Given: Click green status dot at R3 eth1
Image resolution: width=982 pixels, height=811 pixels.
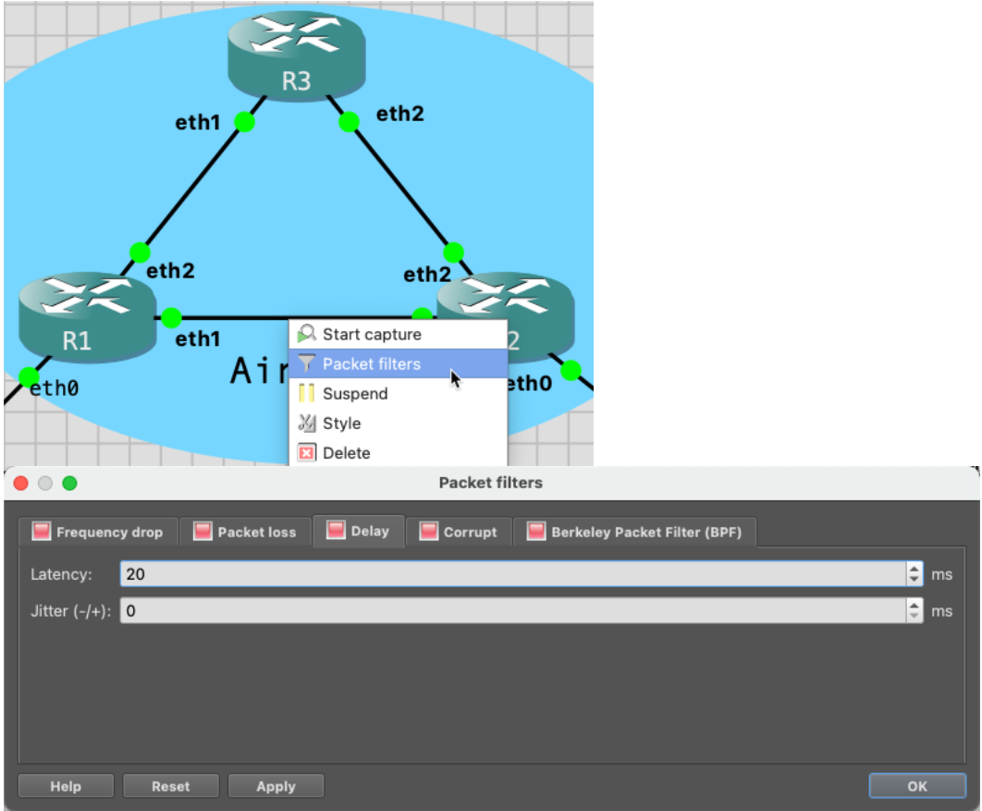Looking at the screenshot, I should point(244,122).
